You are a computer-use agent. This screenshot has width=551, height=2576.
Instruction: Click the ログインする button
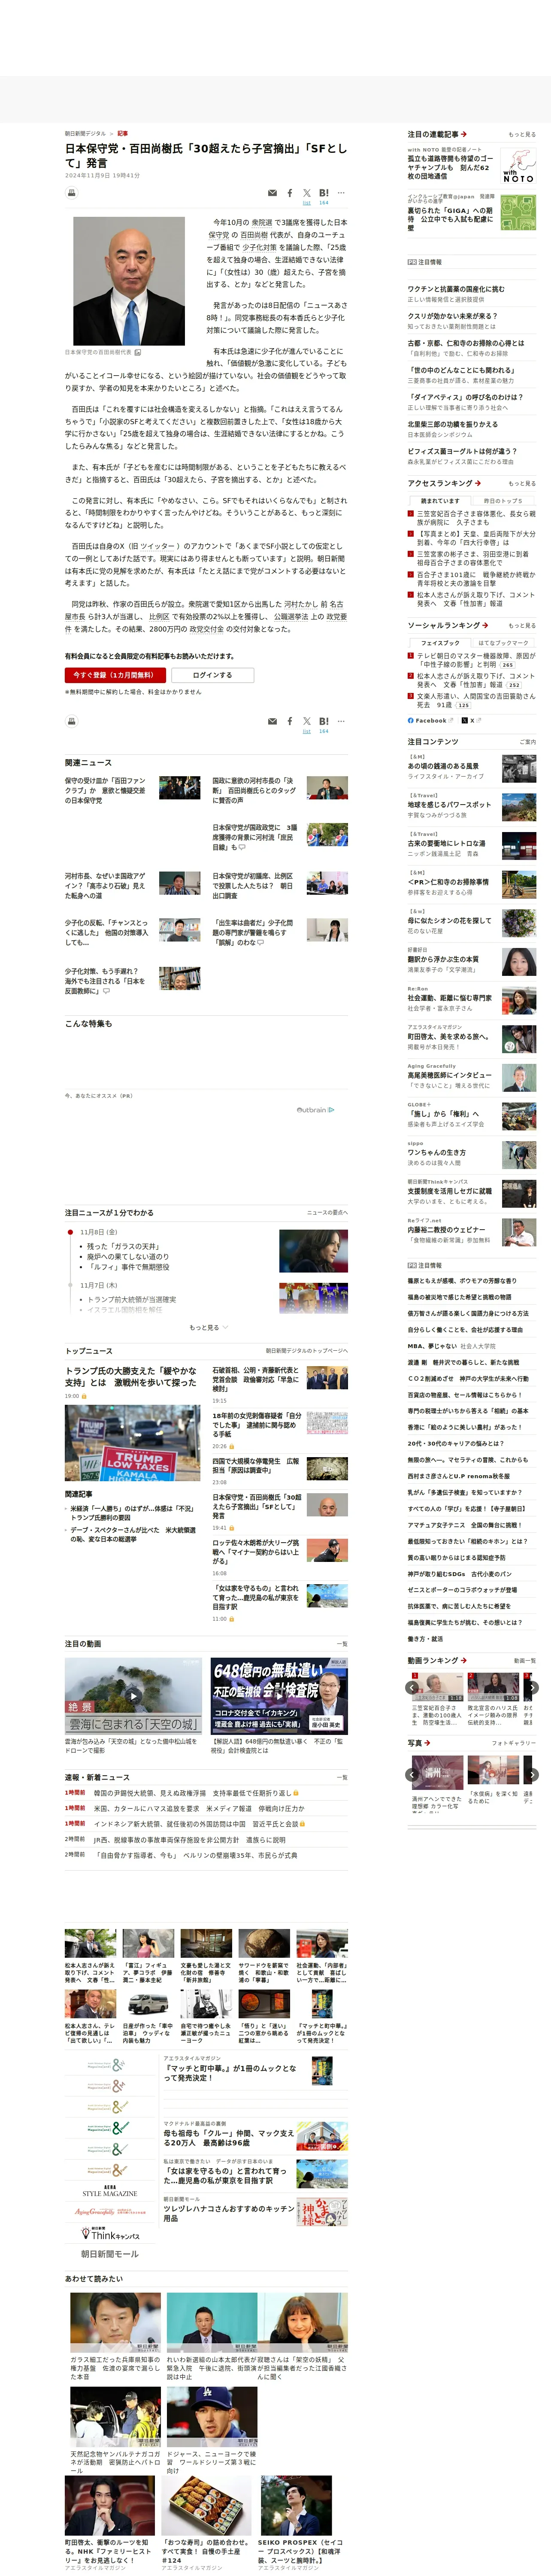coord(212,675)
